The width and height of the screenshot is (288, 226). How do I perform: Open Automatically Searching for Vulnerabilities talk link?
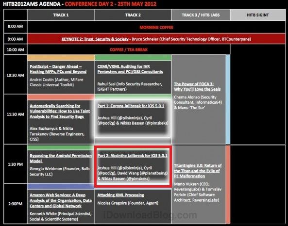[x=60, y=111]
